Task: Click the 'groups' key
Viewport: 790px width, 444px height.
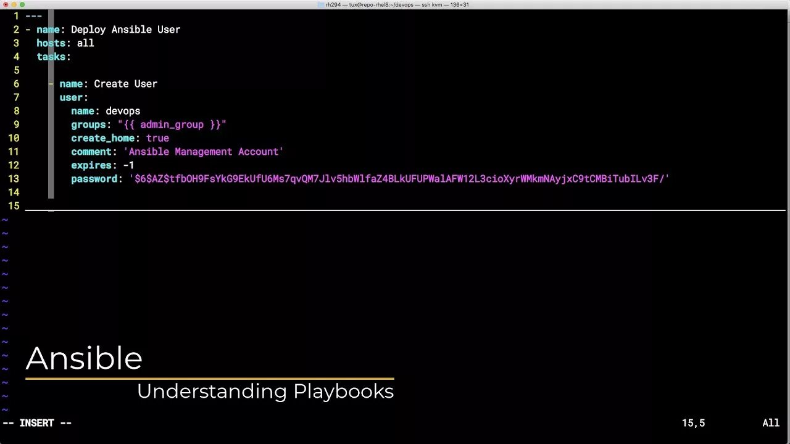Action: [88, 125]
